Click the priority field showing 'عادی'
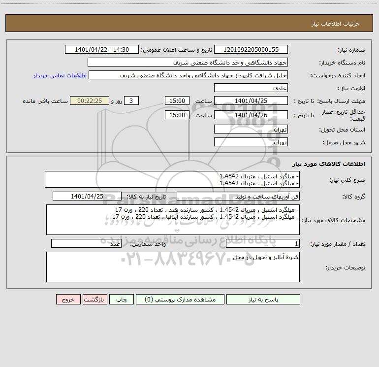 click(251, 88)
